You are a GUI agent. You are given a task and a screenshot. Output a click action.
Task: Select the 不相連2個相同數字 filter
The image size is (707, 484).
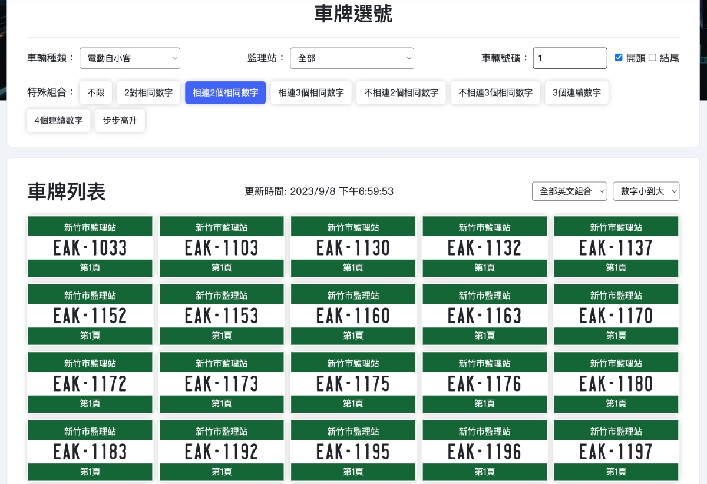click(x=401, y=93)
